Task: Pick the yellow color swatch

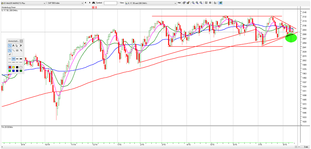Action: (x=14, y=67)
